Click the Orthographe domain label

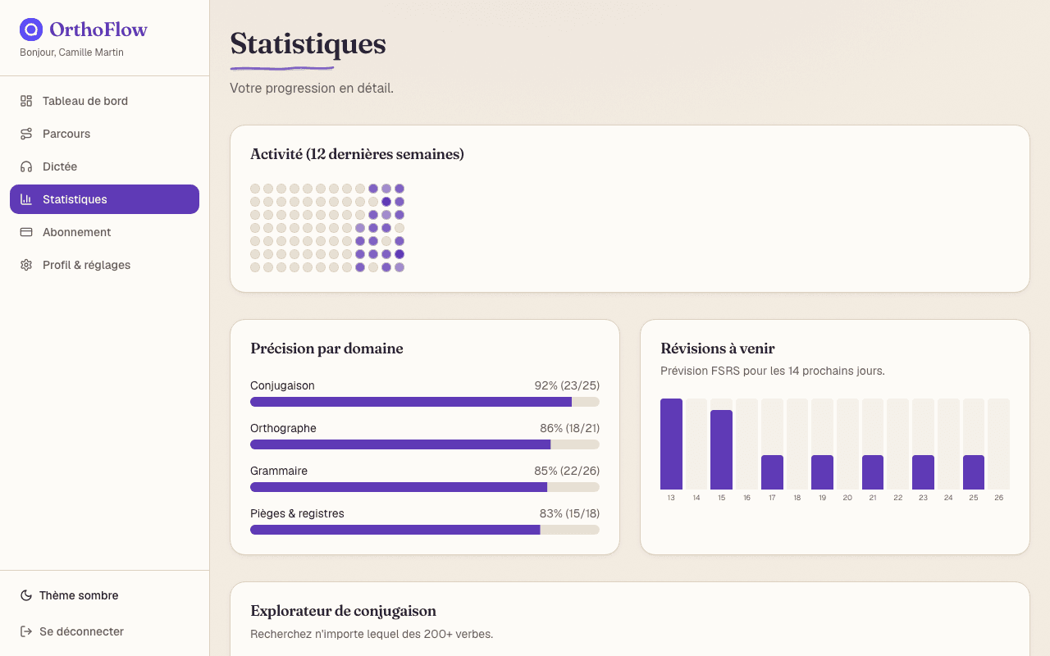coord(283,428)
